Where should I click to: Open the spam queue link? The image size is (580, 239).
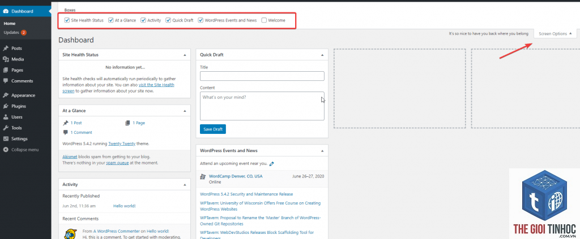[x=117, y=163]
